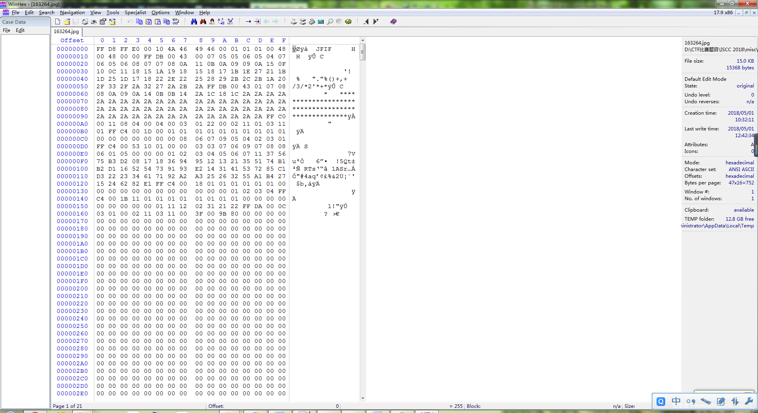Image resolution: width=758 pixels, height=413 pixels.
Task: Click file size value '15368 bytes'
Action: click(x=740, y=68)
